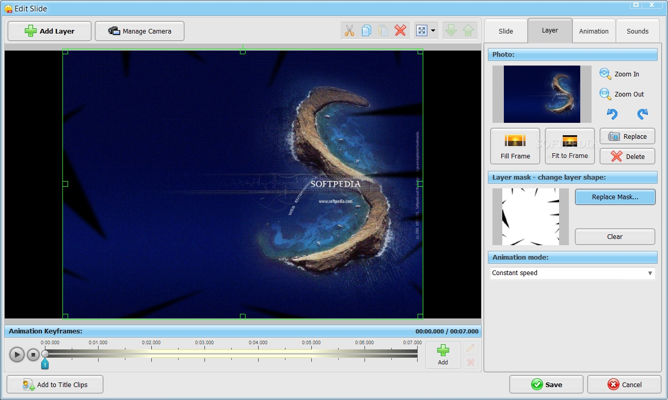
Task: Open Manage Camera
Action: pyautogui.click(x=139, y=31)
